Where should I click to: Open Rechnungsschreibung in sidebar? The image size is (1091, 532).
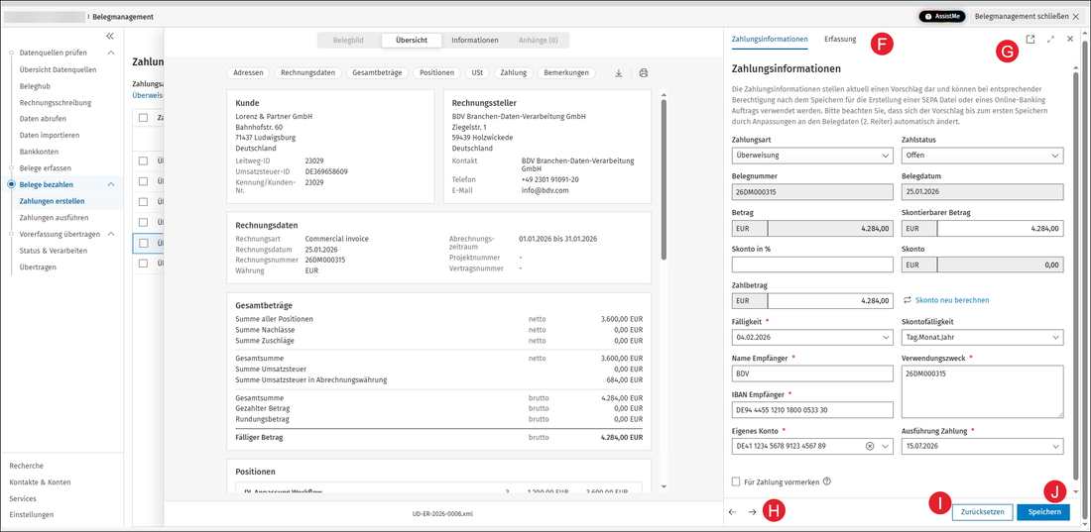pos(56,102)
